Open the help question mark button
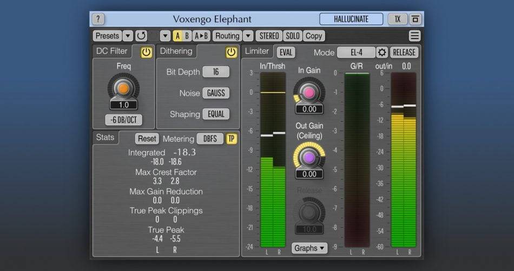514x271 pixels. (98, 19)
